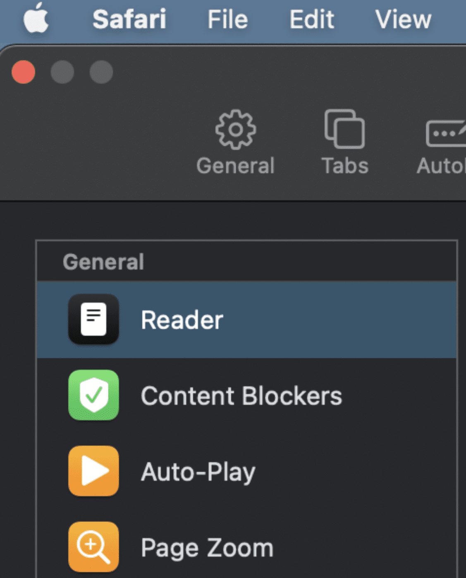
Task: Click the AutoFill icon in toolbar
Action: click(x=446, y=133)
